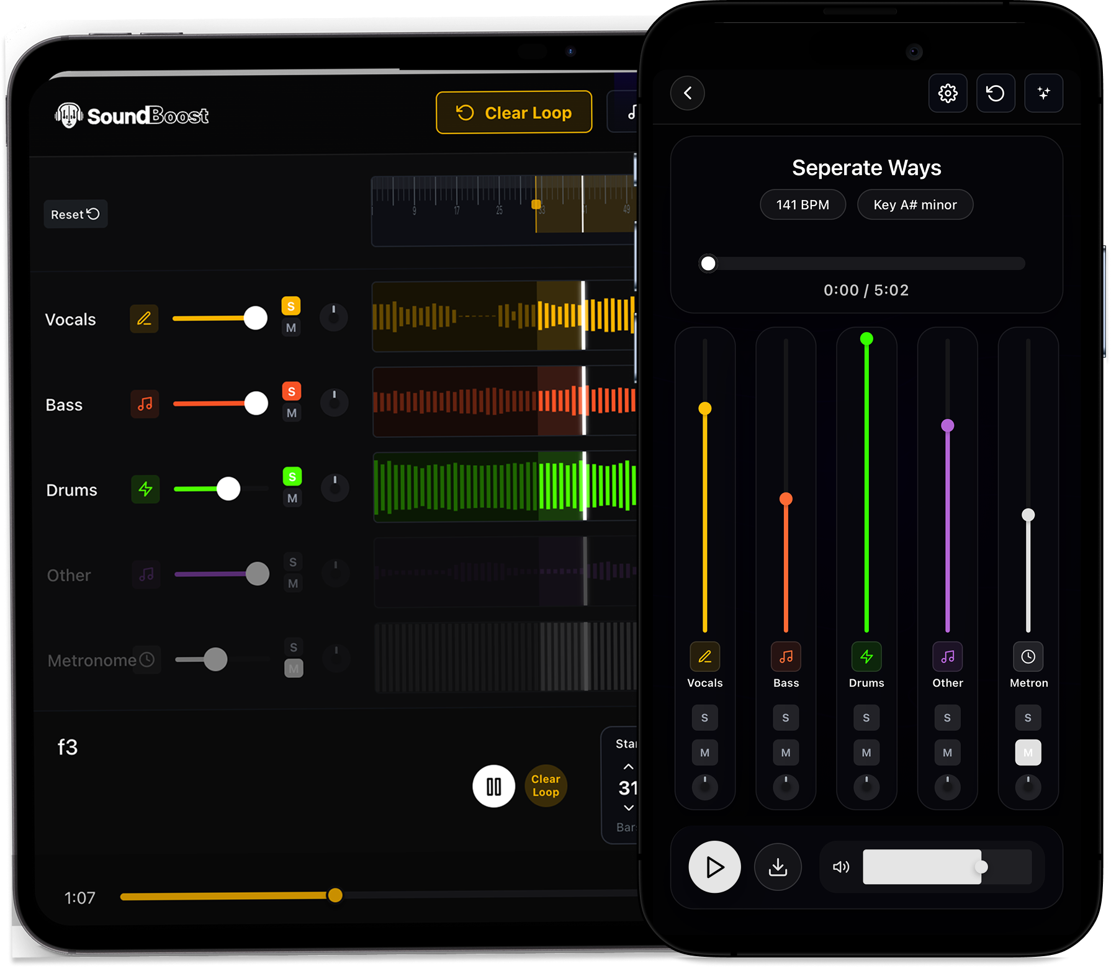The height and width of the screenshot is (968, 1111).
Task: Click the Drums lightning icon on phone mixer
Action: tap(866, 656)
